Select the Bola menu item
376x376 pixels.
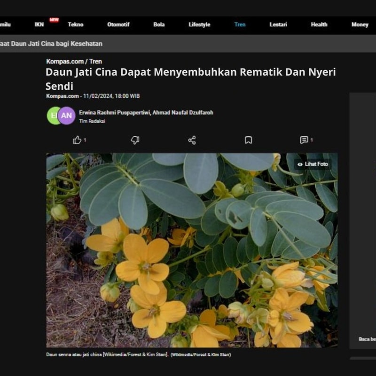click(x=159, y=24)
